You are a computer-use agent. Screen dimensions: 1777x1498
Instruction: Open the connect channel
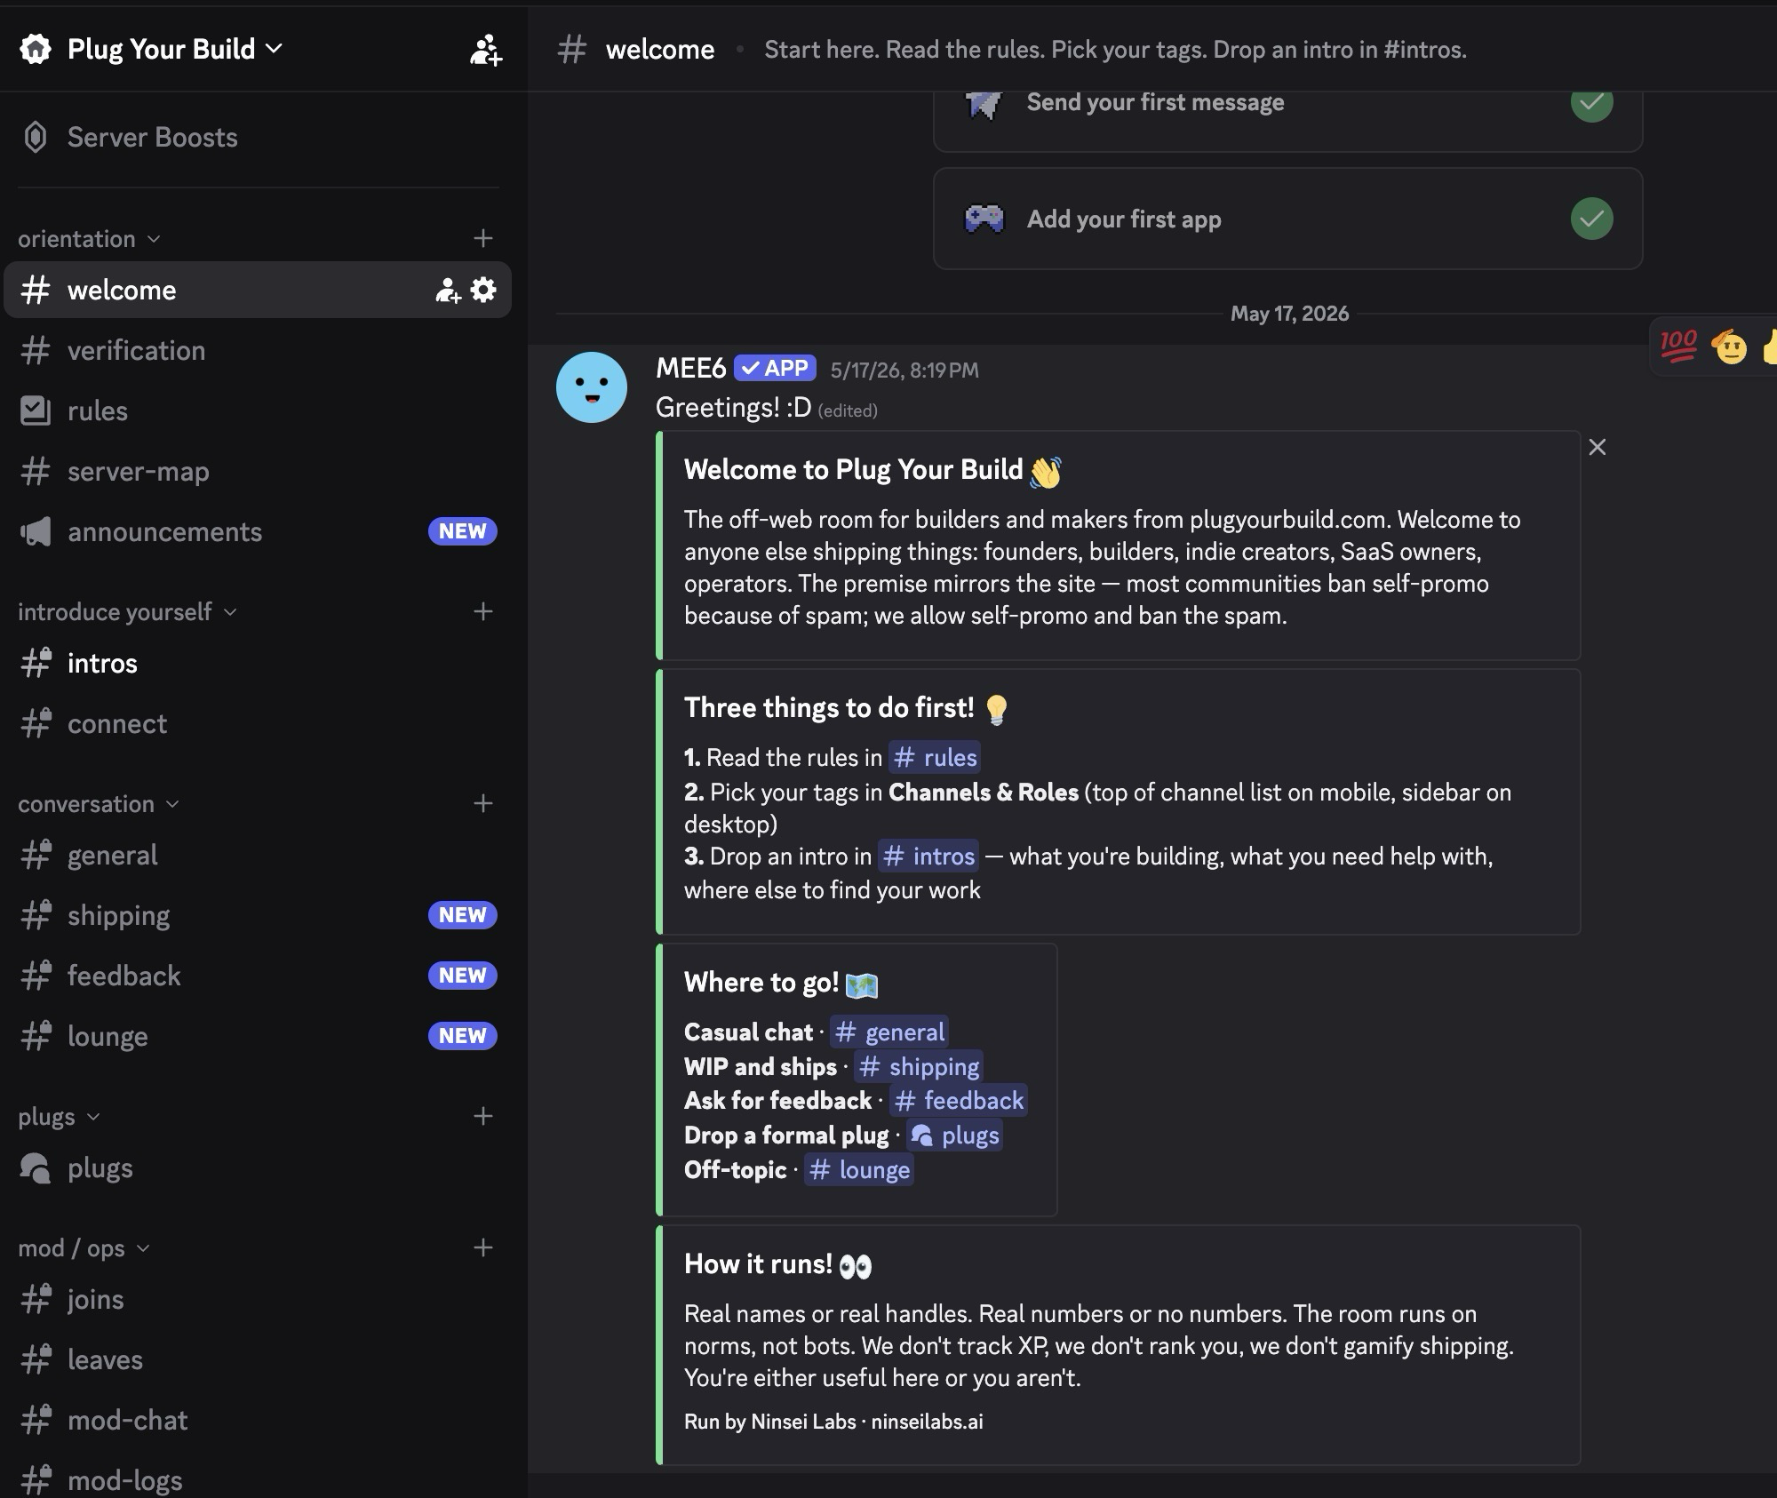257,724
